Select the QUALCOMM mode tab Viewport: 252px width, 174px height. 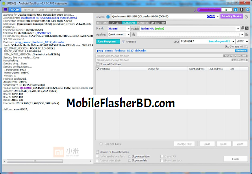click(129, 23)
